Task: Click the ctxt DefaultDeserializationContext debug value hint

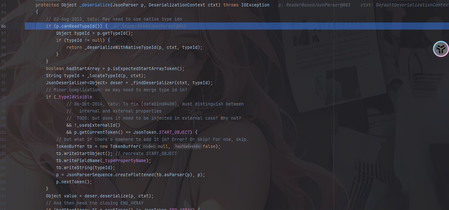Action: coord(405,5)
